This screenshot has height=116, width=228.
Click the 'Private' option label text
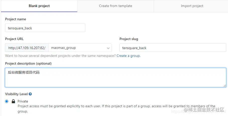point(23,101)
